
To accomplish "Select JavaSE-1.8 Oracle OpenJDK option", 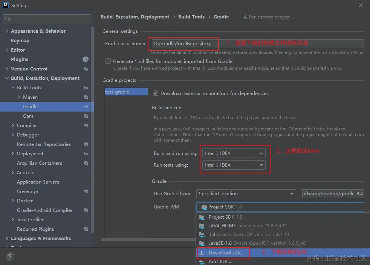I will pyautogui.click(x=283, y=243).
